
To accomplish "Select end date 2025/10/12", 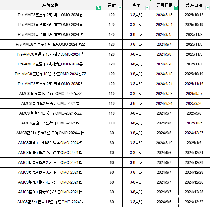I will 194,15.
